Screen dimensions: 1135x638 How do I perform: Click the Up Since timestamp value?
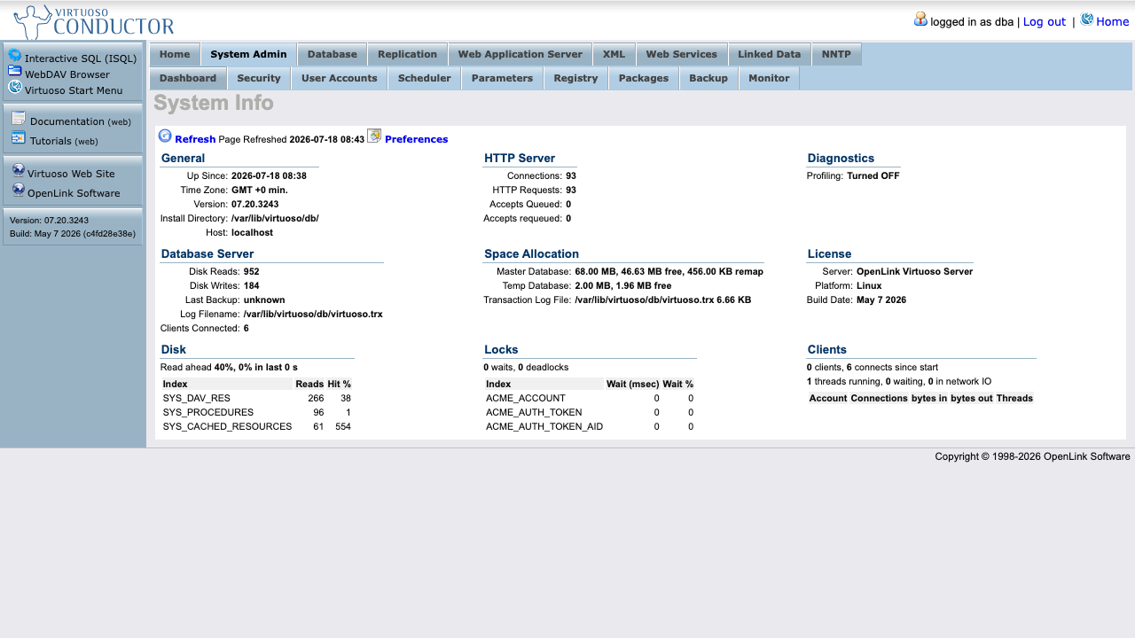click(269, 176)
